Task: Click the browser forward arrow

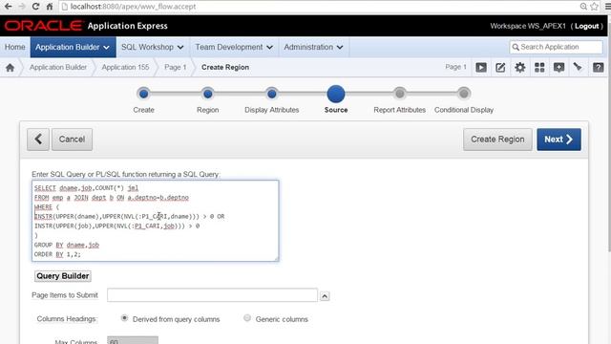Action: (x=22, y=7)
